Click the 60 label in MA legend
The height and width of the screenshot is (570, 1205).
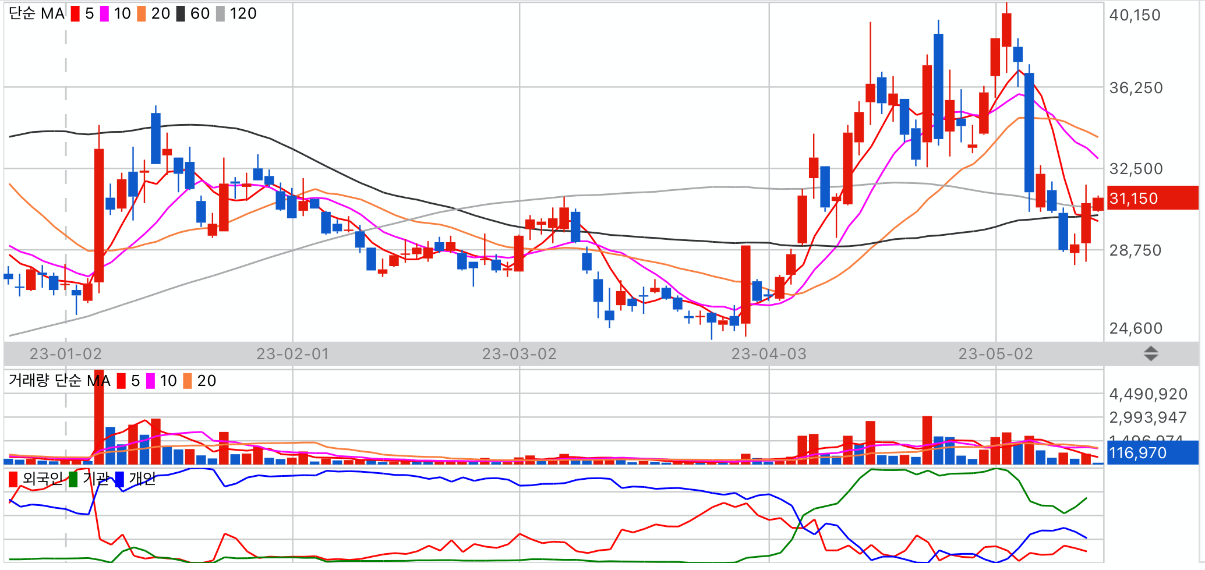200,13
